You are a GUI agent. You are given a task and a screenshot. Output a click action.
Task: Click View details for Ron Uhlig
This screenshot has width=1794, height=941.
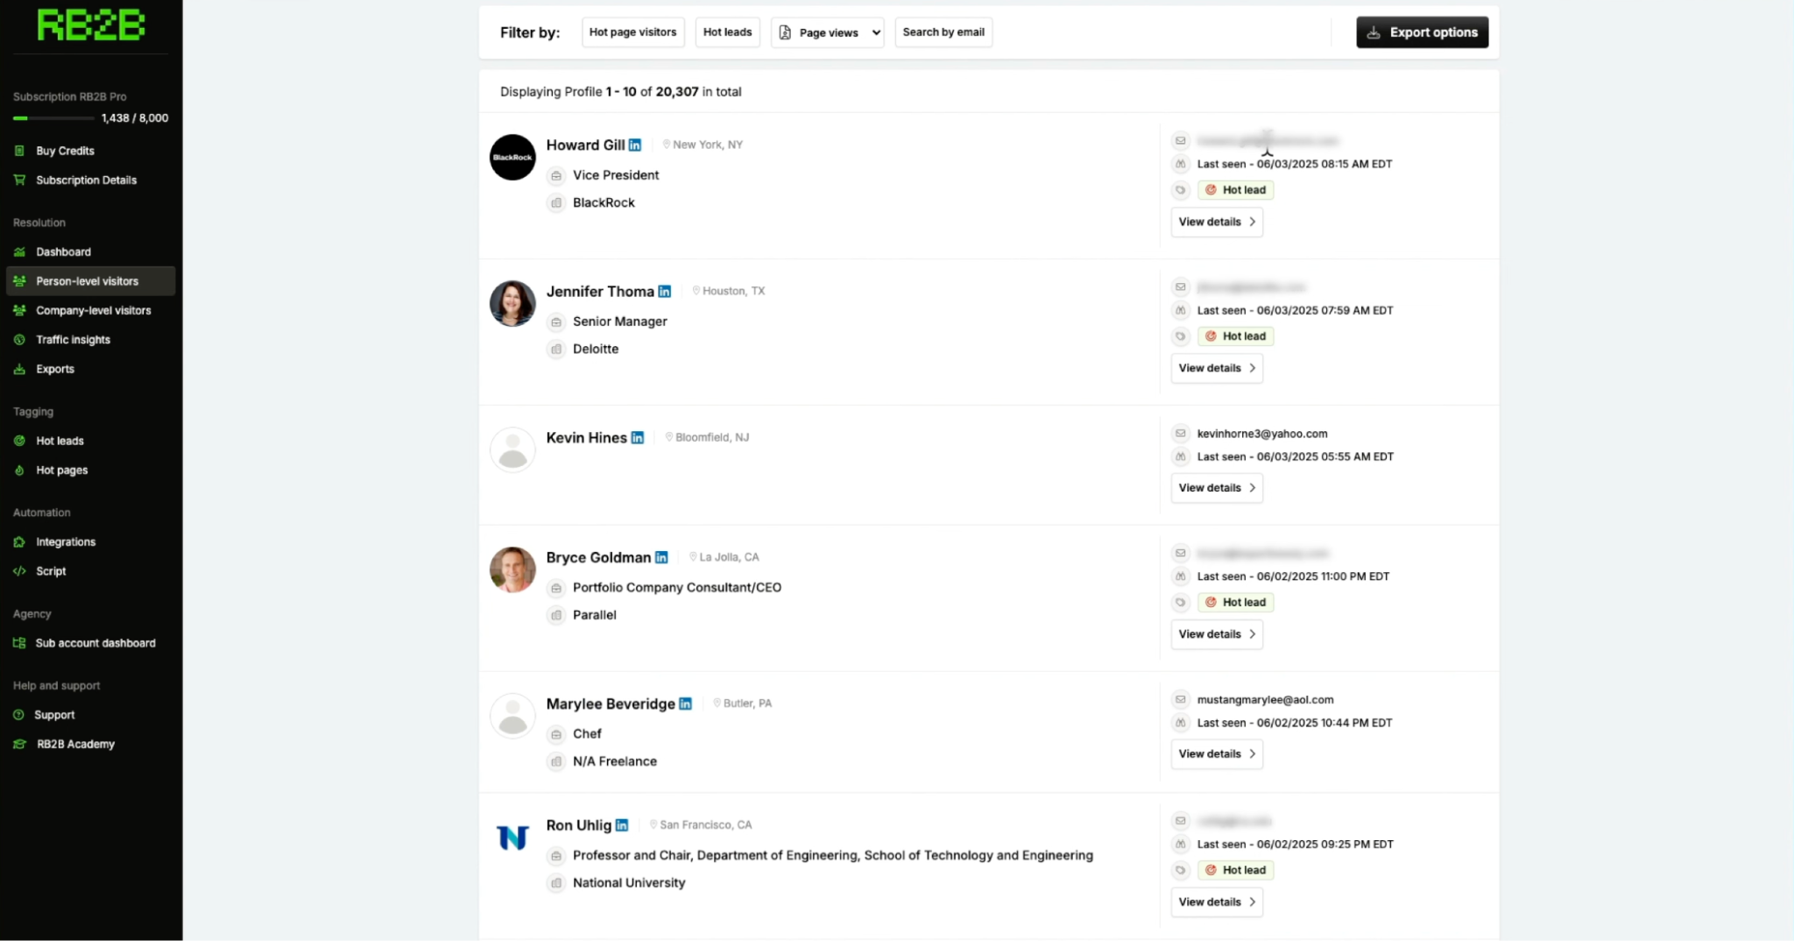pos(1217,902)
